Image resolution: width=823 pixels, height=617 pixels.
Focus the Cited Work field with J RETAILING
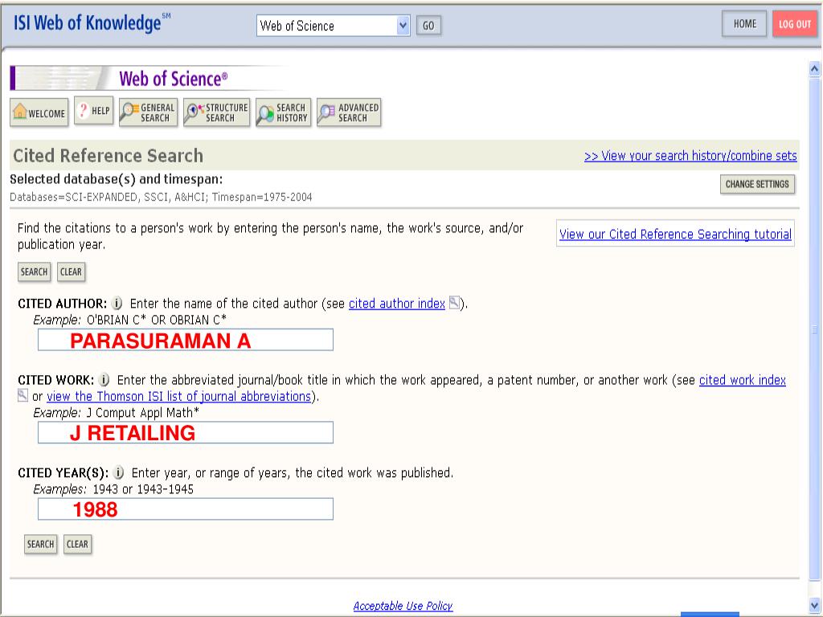click(186, 432)
